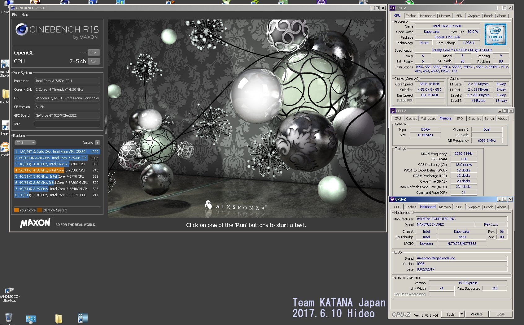This screenshot has height=325, width=524.
Task: Open the Recycle Bin desktop icon
Action: pyautogui.click(x=9, y=318)
